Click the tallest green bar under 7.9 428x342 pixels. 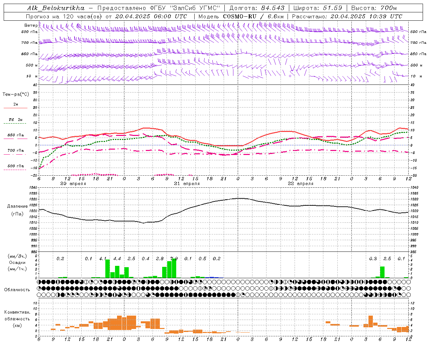[174, 268]
